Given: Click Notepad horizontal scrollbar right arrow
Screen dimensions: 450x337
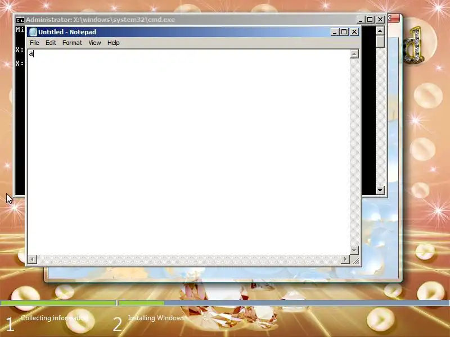Looking at the screenshot, I should point(345,259).
